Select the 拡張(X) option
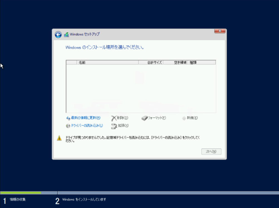 point(123,125)
